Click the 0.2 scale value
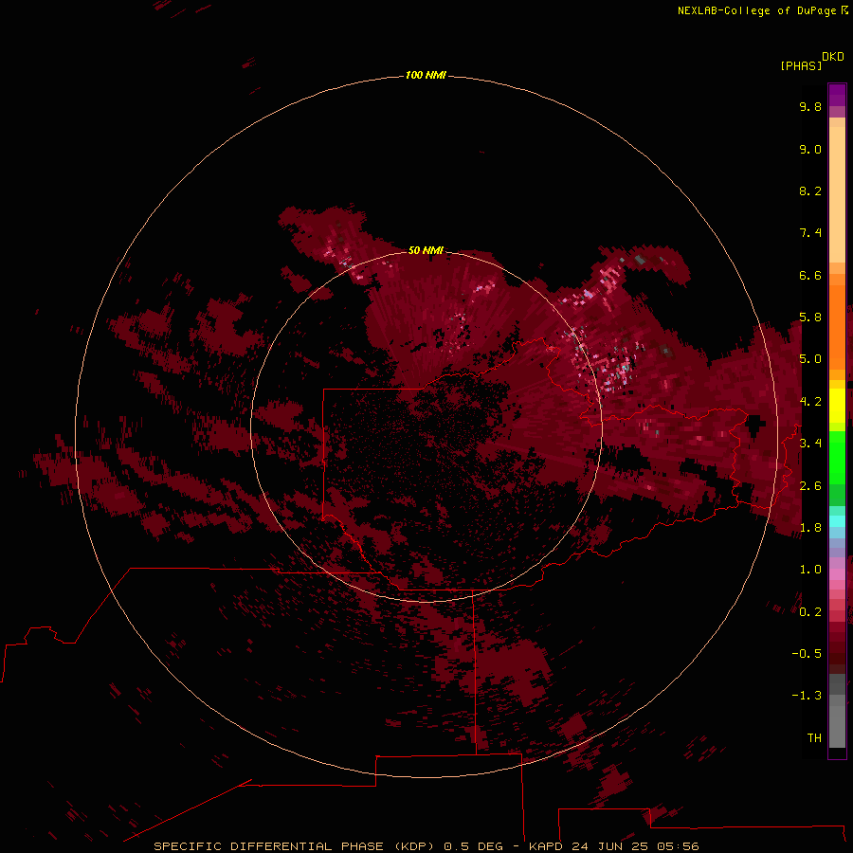Screen dimensions: 853x853 810,611
